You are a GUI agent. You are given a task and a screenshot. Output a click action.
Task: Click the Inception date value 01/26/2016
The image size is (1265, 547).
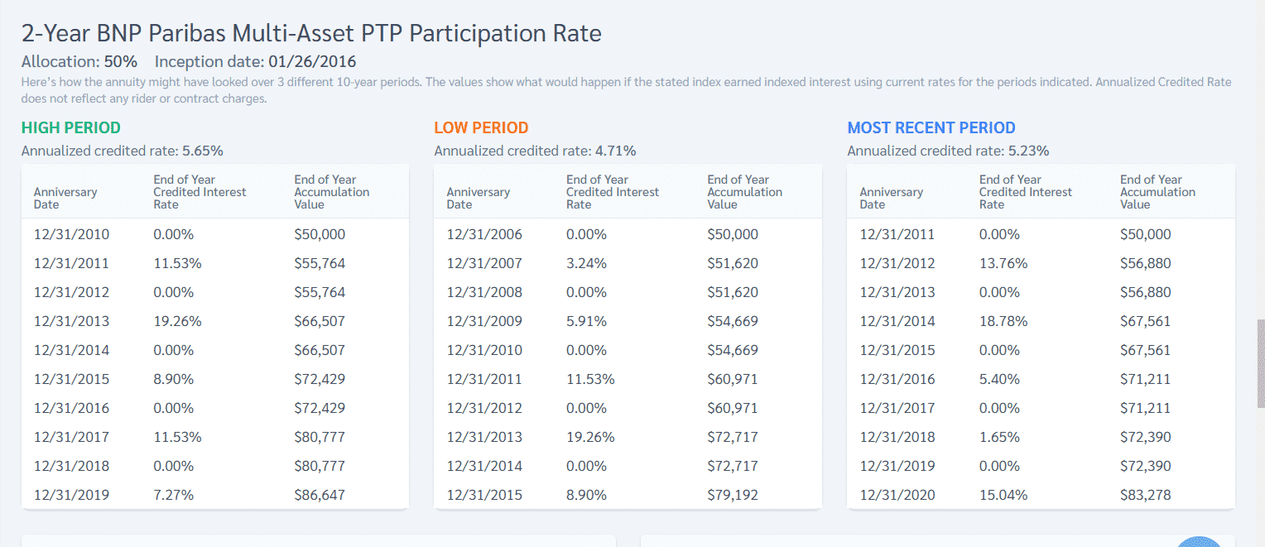pos(312,62)
